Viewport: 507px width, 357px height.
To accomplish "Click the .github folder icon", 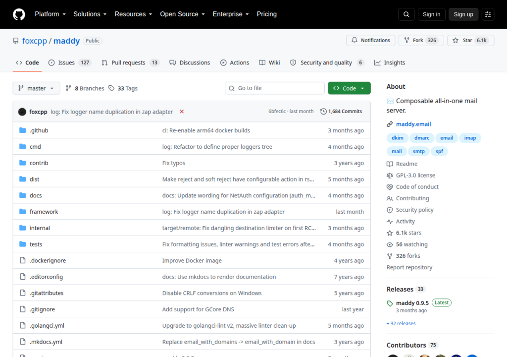I will [x=22, y=130].
